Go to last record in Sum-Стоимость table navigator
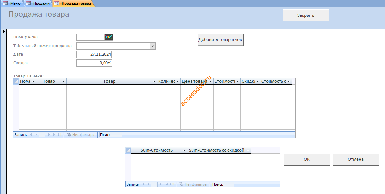Viewport: 385px width, 194px height. click(x=167, y=184)
